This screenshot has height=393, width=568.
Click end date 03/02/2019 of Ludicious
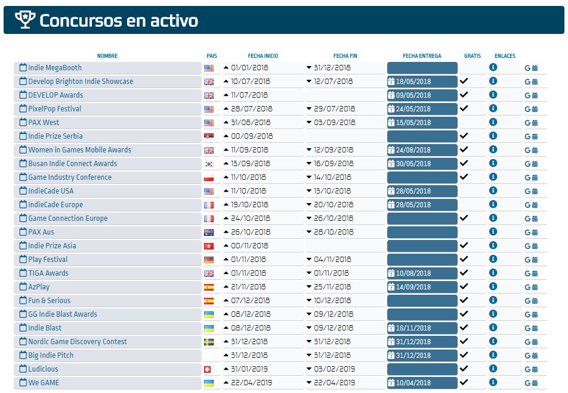pyautogui.click(x=334, y=369)
